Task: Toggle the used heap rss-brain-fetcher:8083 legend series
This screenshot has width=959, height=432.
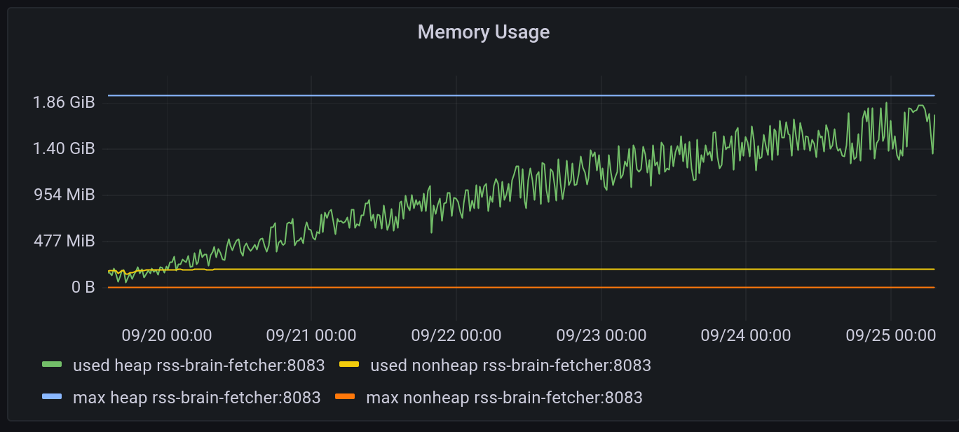Action: point(198,365)
